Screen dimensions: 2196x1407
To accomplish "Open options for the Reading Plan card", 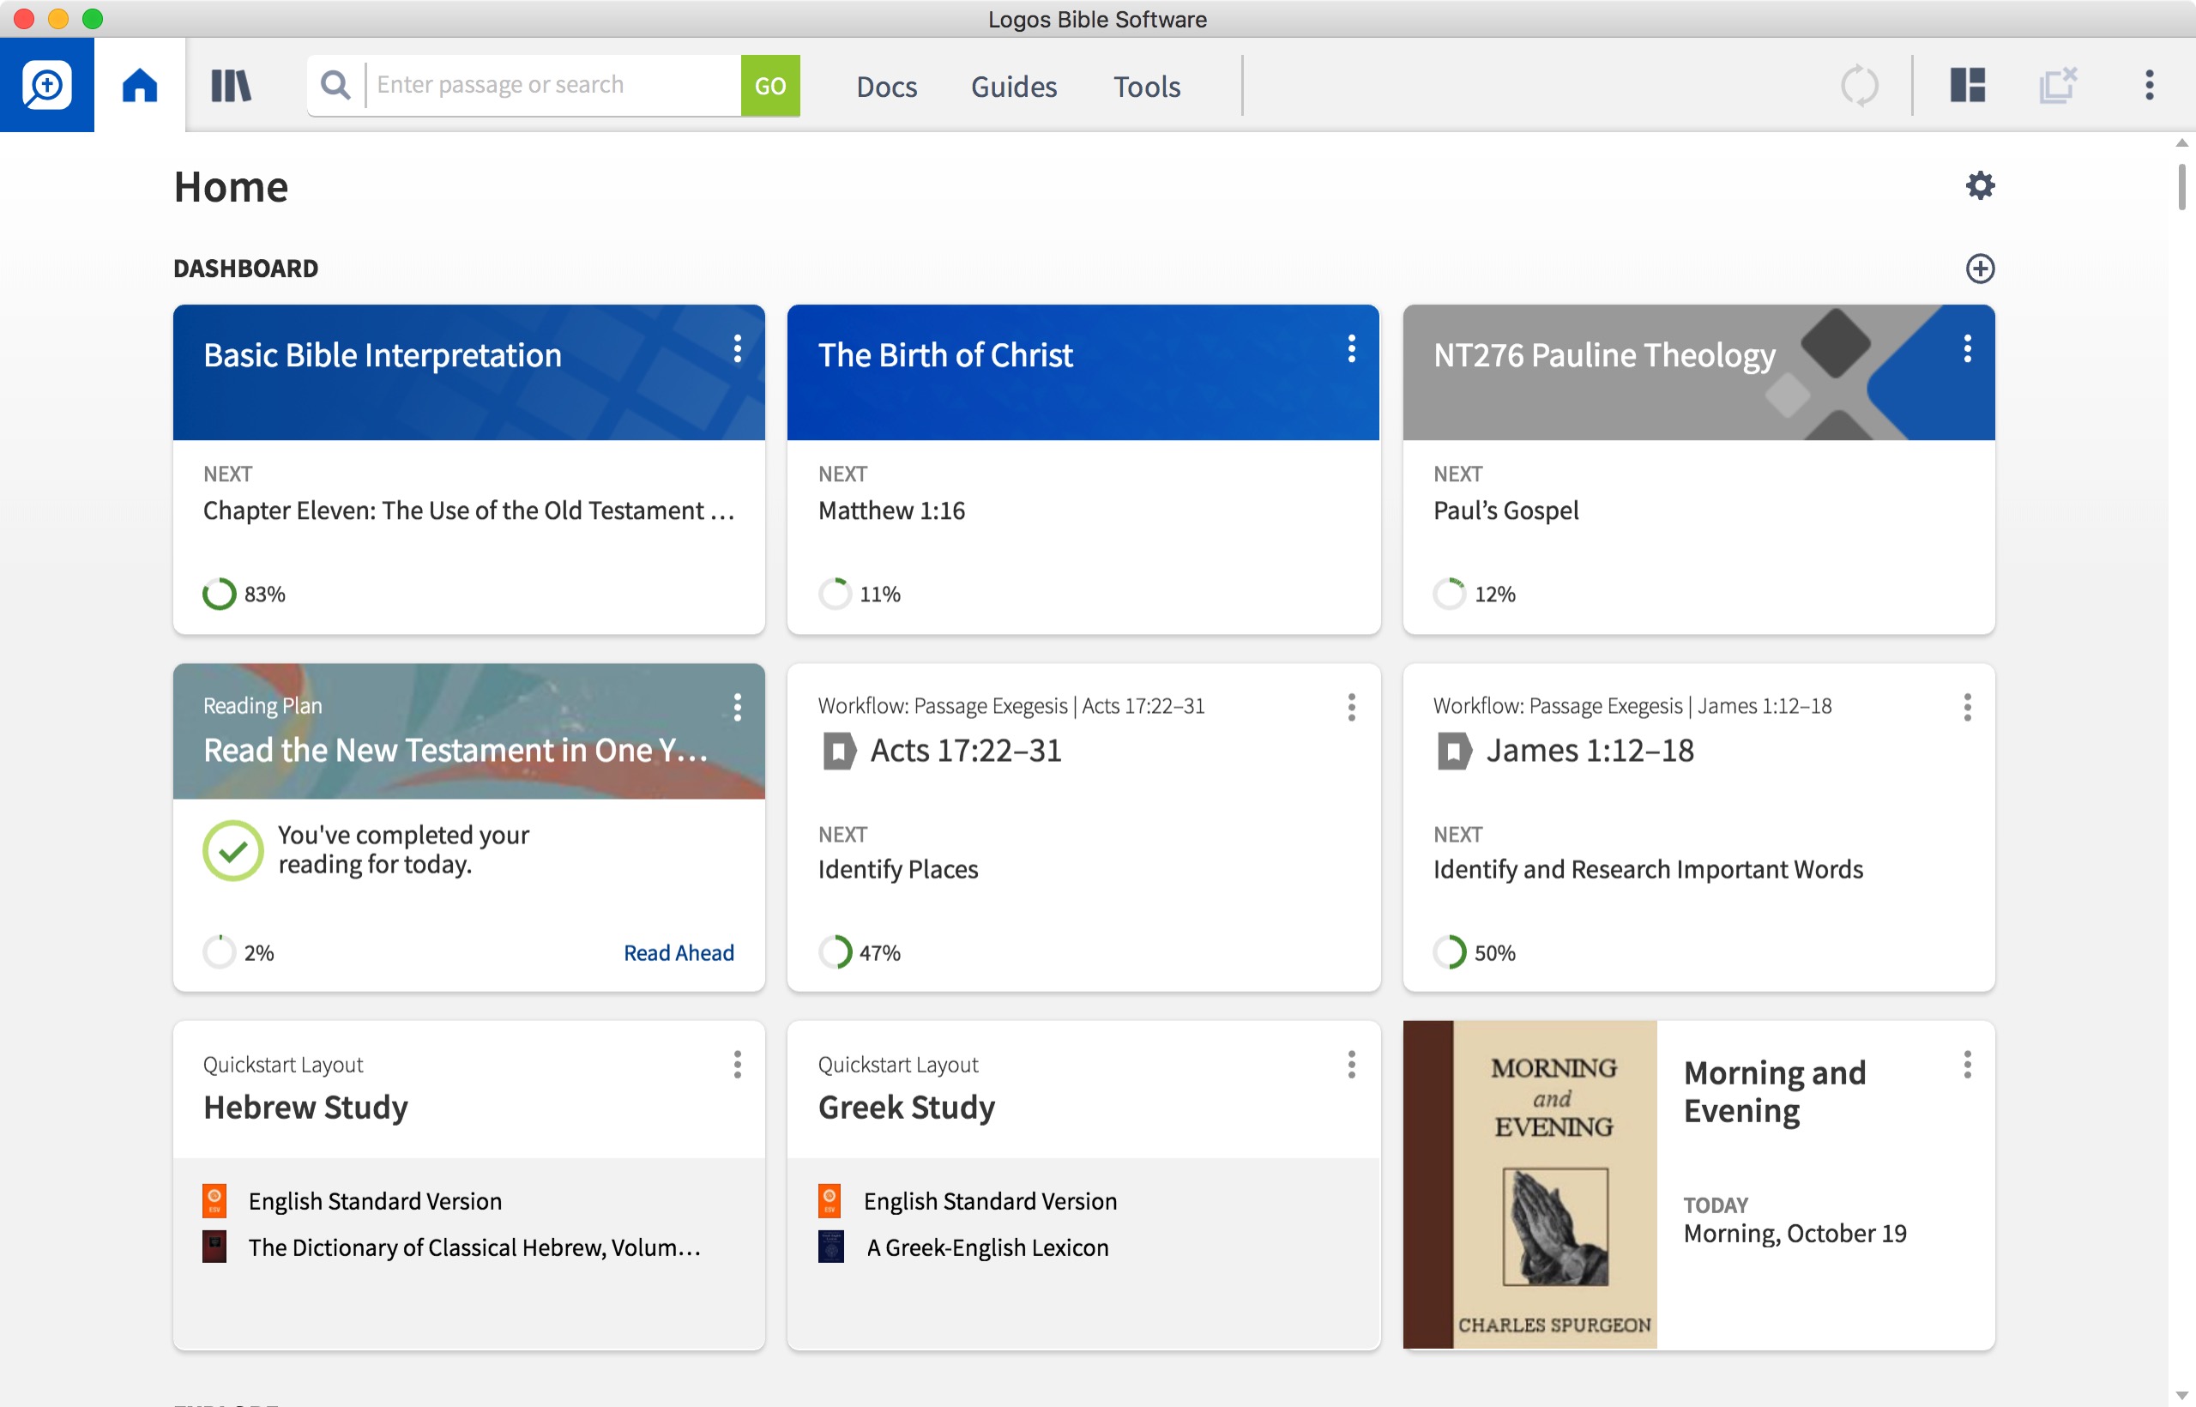I will [737, 706].
